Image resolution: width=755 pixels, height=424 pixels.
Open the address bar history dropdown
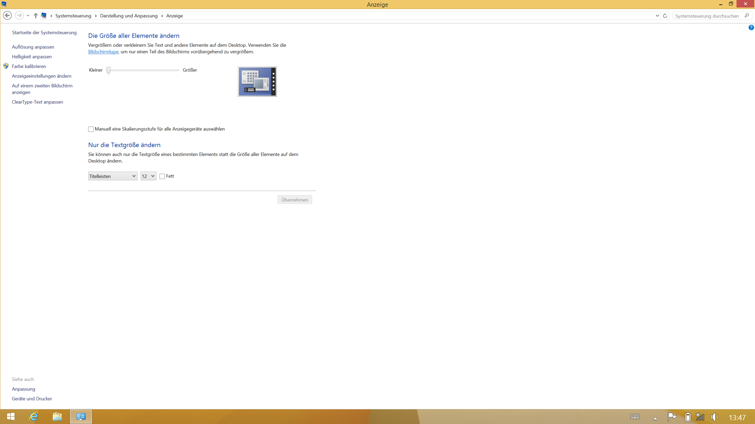657,16
